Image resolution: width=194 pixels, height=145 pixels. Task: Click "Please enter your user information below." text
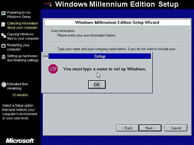point(86,35)
